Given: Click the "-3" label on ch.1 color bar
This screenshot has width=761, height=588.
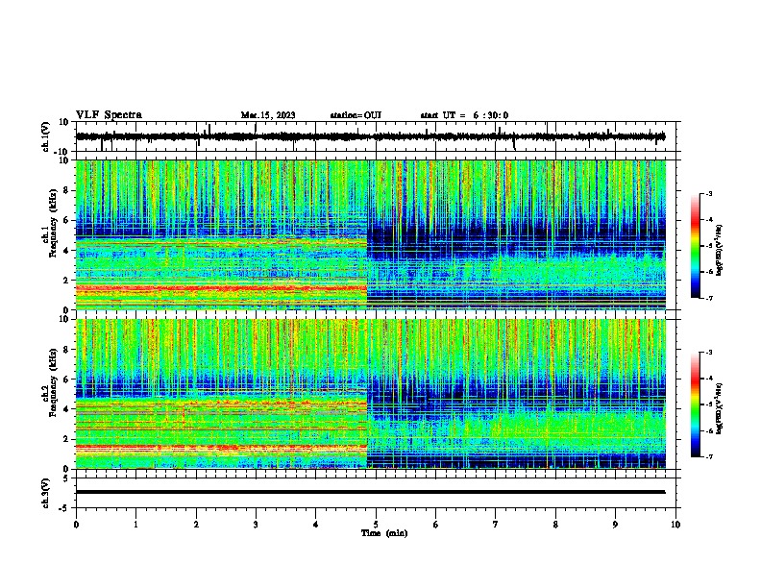Looking at the screenshot, I should click(708, 193).
